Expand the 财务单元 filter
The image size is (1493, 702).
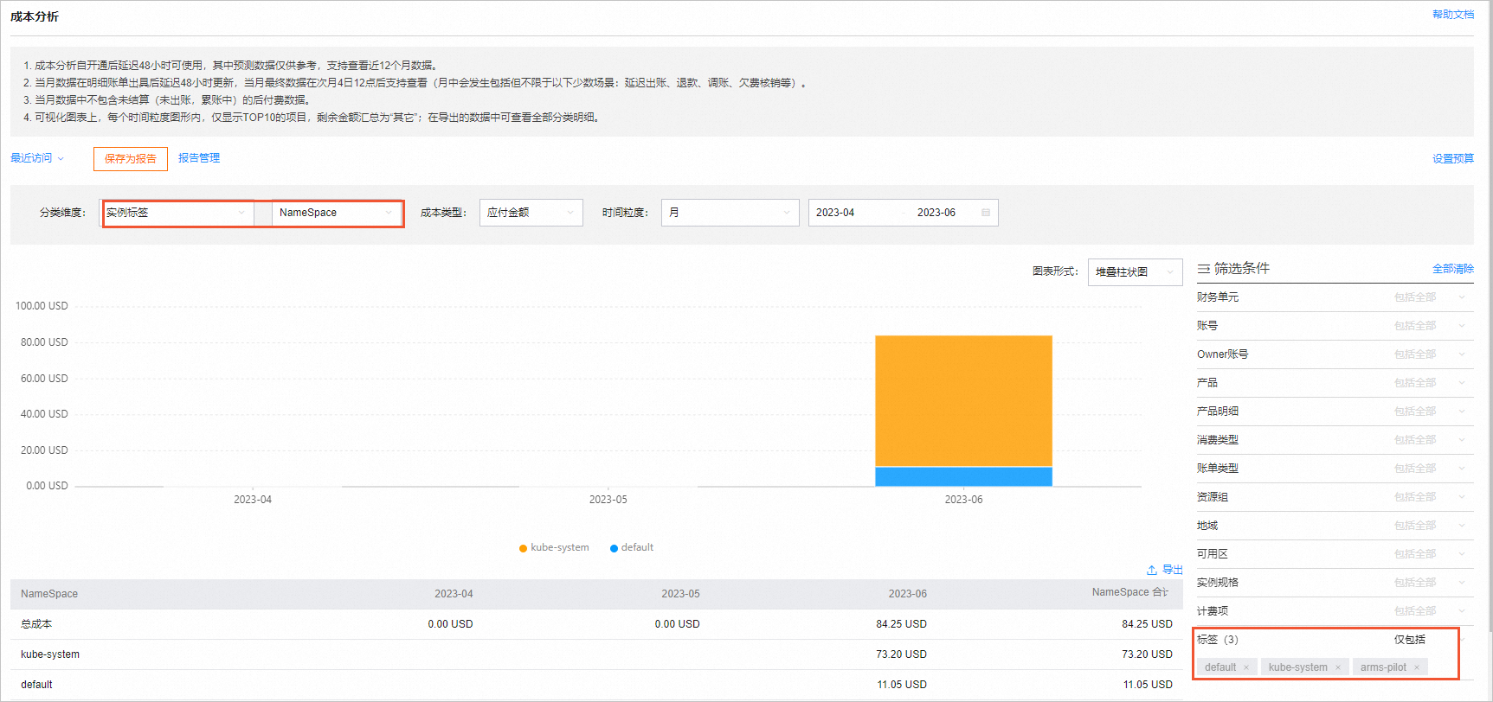pos(1335,297)
